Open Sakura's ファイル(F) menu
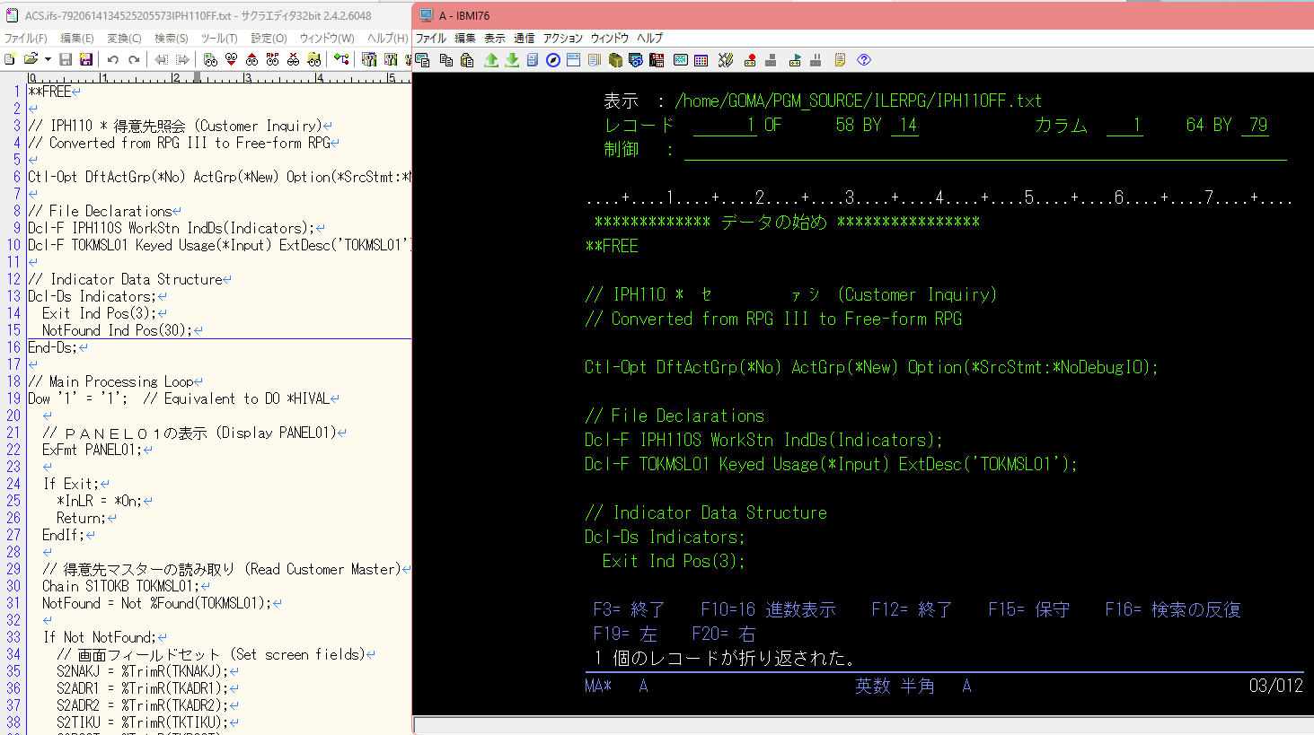 26,38
